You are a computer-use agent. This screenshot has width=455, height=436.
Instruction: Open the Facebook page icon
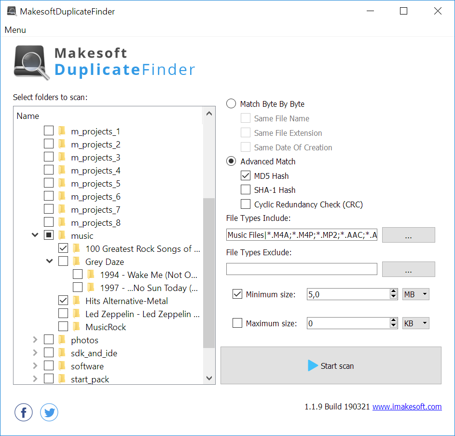(24, 412)
